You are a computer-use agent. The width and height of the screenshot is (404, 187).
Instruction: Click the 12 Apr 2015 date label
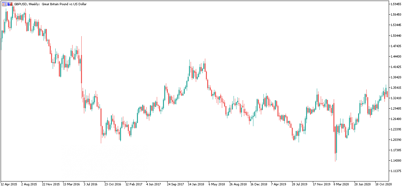(9, 184)
